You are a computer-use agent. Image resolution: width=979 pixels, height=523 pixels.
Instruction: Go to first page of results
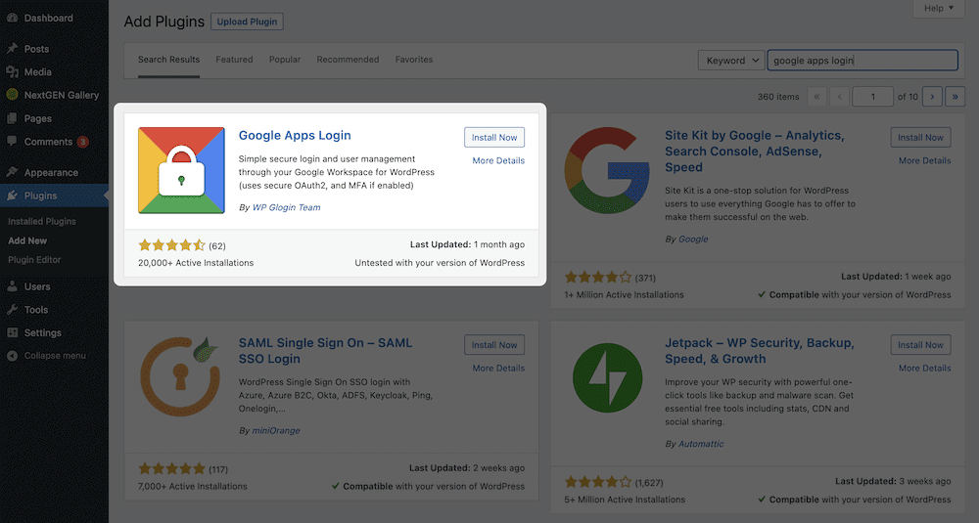point(816,97)
